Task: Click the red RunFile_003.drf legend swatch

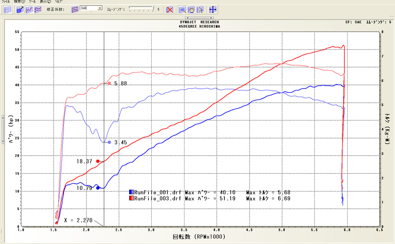Action: [132, 199]
